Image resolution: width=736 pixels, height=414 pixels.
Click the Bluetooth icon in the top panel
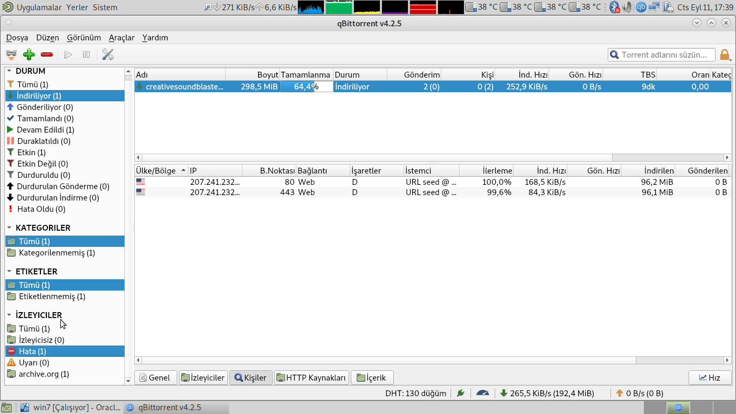(615, 7)
